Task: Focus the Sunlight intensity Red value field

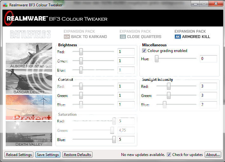Action: 208,86
